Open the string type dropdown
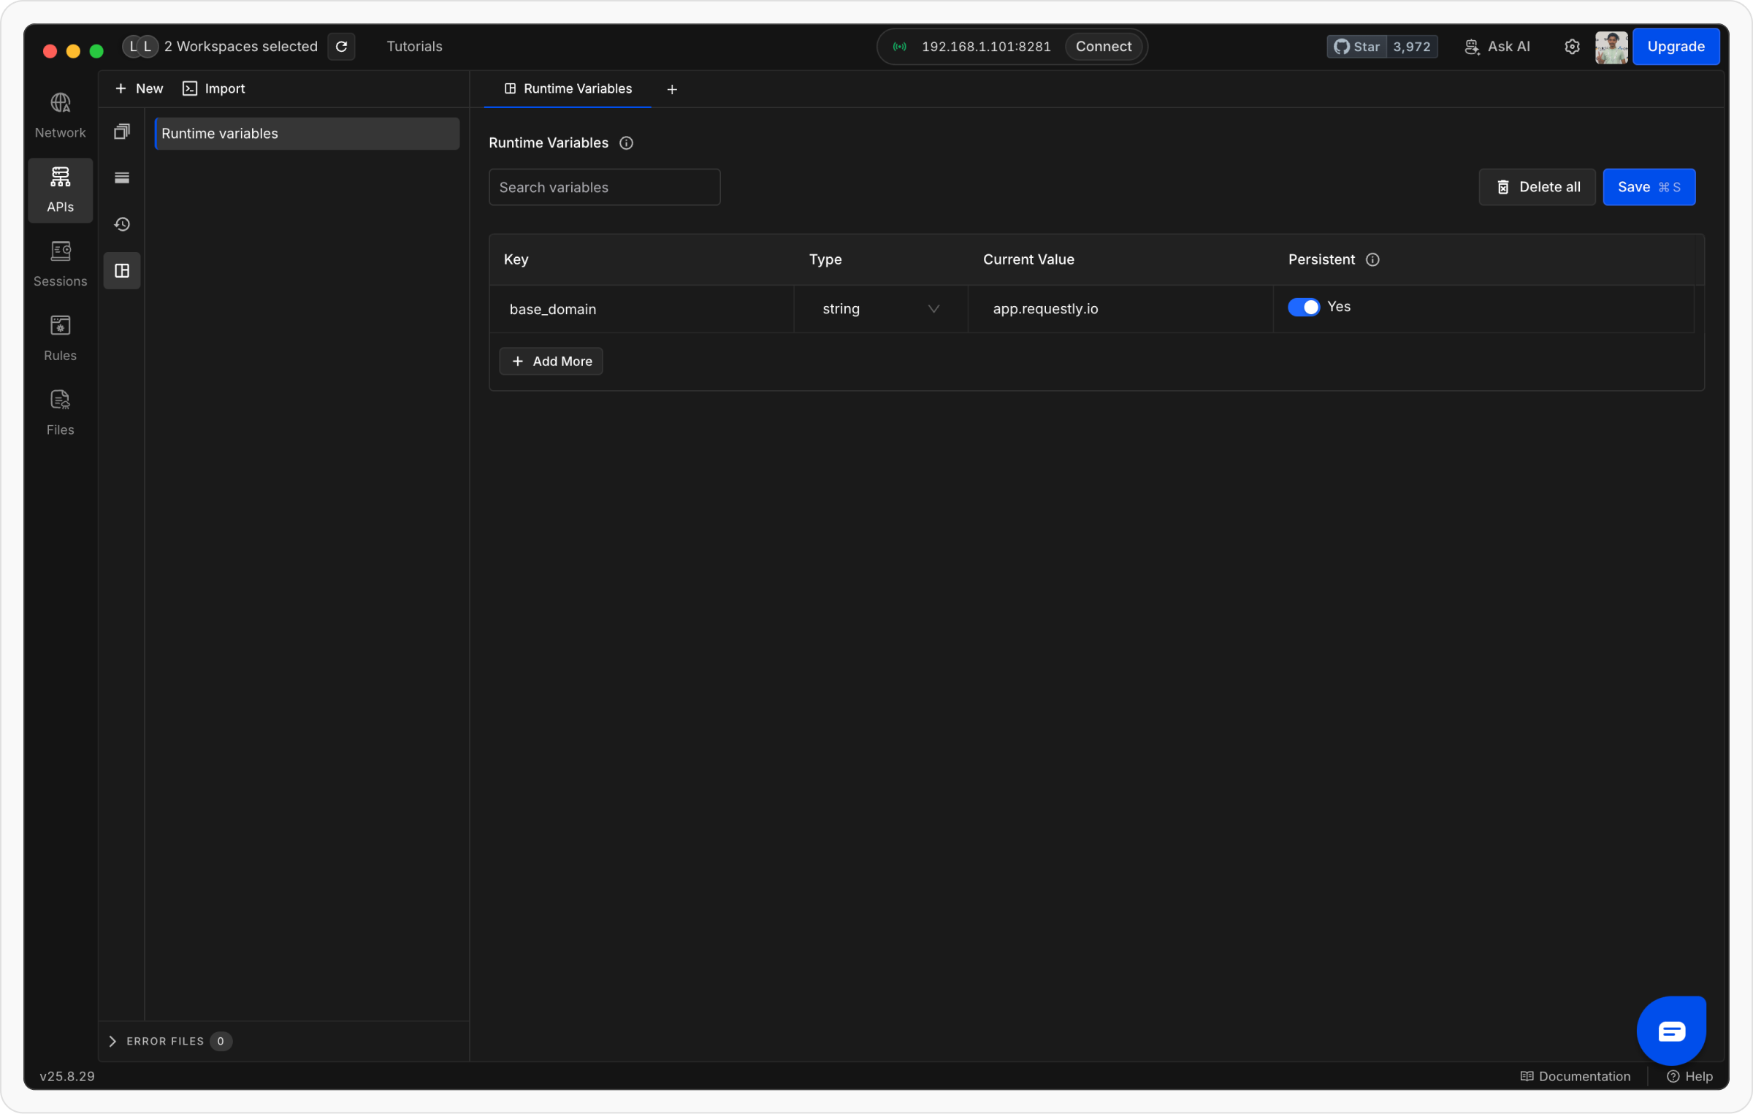This screenshot has height=1114, width=1753. tap(880, 309)
